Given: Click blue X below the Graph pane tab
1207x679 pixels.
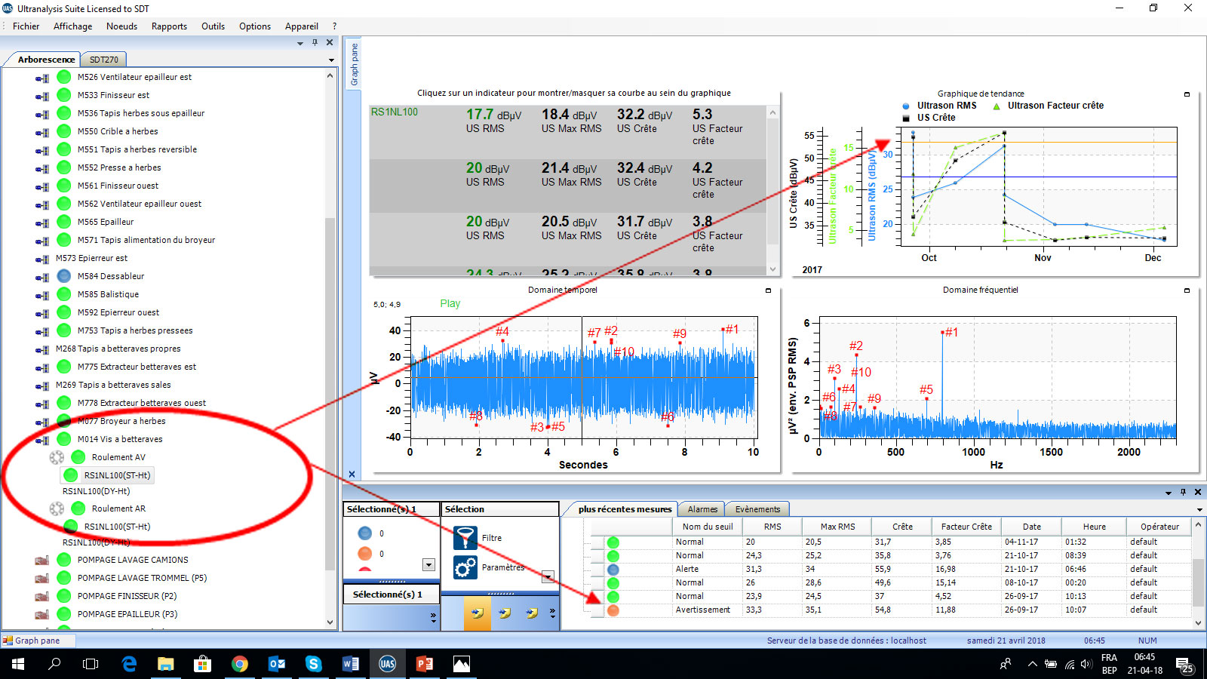Looking at the screenshot, I should 352,474.
